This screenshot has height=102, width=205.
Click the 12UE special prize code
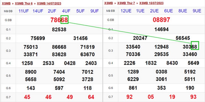tap(126, 11)
